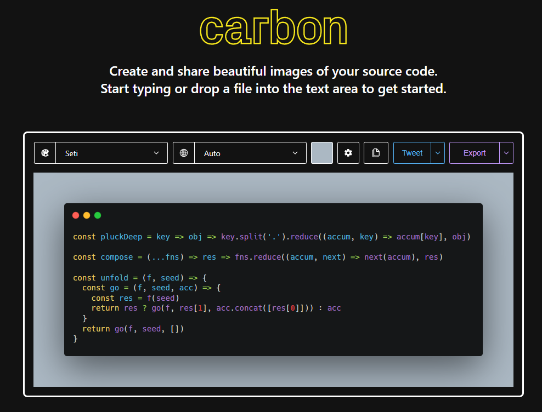Screen dimensions: 542x412
Task: Click the Tweet button
Action: 412,153
